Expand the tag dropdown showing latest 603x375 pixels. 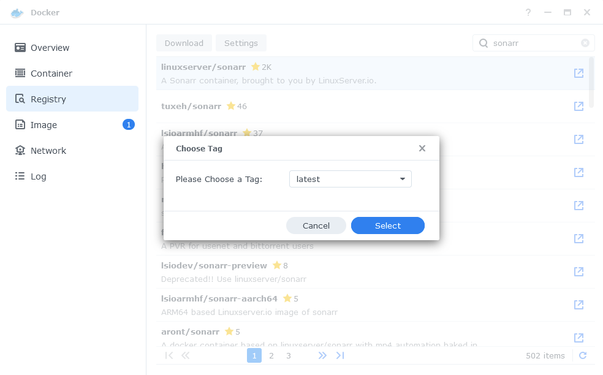[x=351, y=180]
